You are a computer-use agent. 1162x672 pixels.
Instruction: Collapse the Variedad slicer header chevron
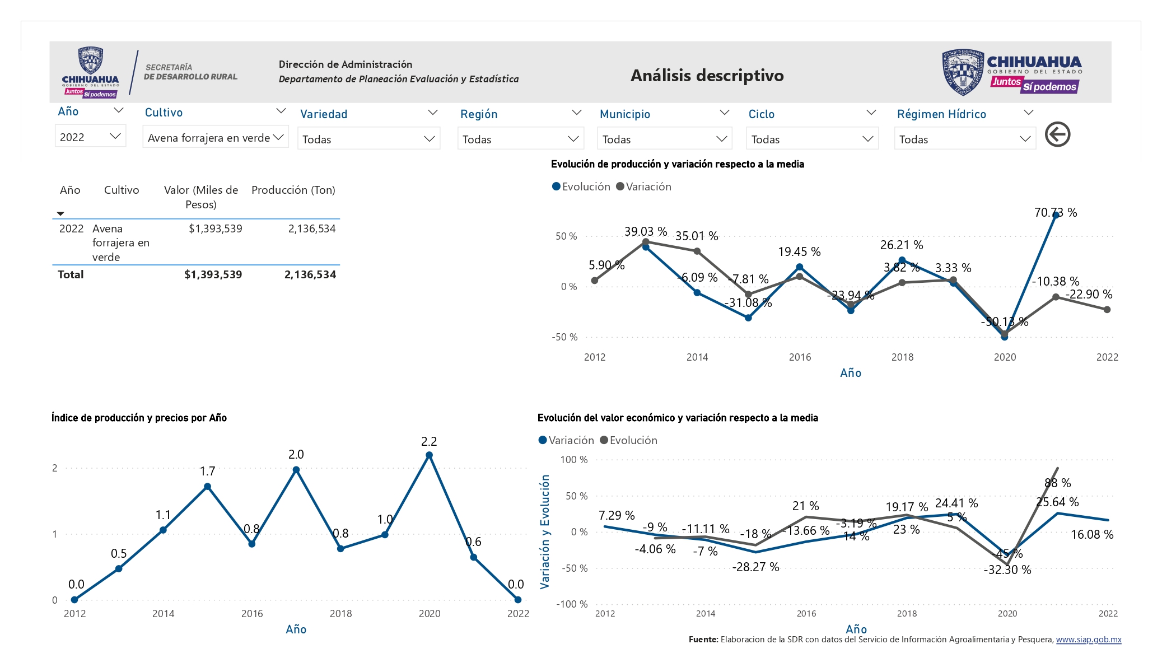click(433, 113)
